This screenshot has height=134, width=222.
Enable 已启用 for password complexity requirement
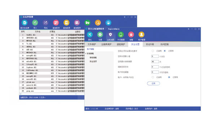click(153, 51)
